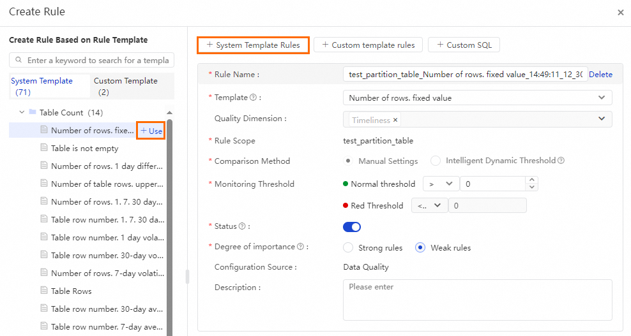Click the Intelligent Dynamic Threshold help icon

561,161
